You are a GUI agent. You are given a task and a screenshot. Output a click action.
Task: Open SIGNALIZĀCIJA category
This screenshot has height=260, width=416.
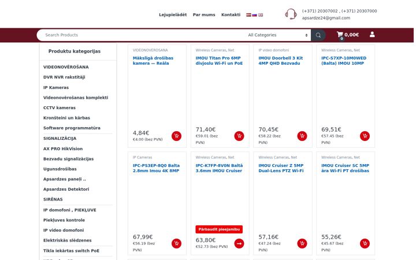[60, 139]
